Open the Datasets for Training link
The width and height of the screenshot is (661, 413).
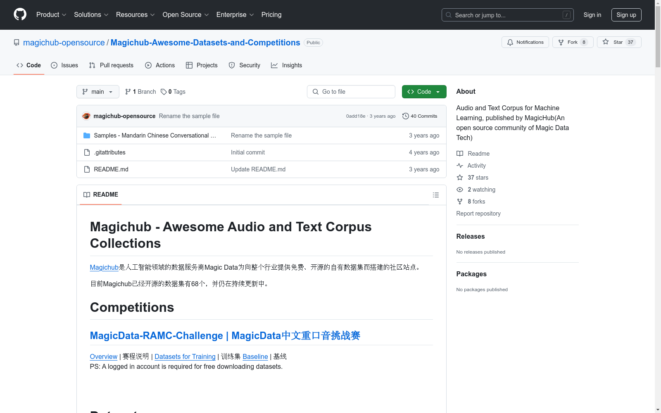(x=185, y=356)
